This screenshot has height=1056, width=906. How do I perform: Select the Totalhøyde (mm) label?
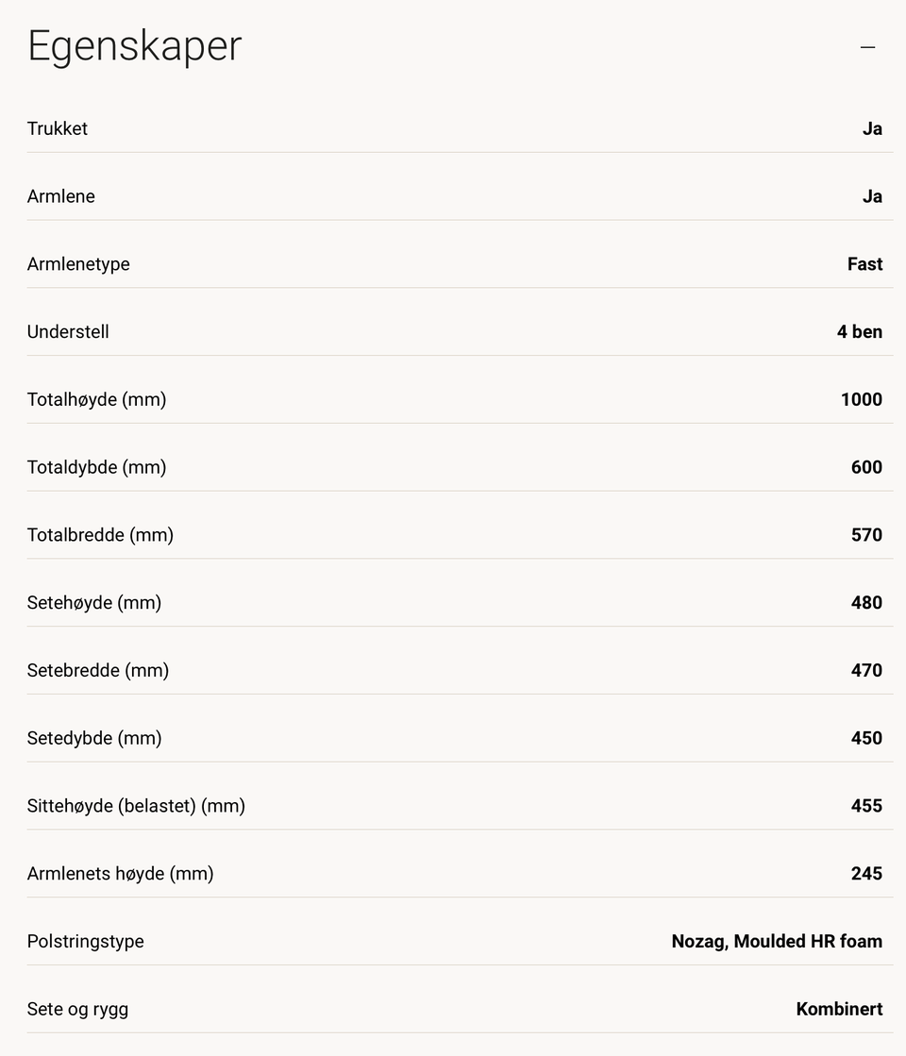tap(96, 399)
